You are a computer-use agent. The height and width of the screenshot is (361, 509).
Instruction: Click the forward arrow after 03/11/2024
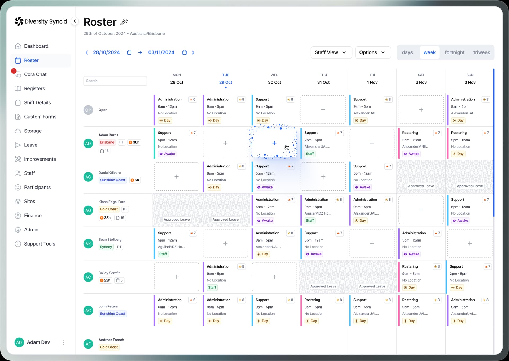193,52
